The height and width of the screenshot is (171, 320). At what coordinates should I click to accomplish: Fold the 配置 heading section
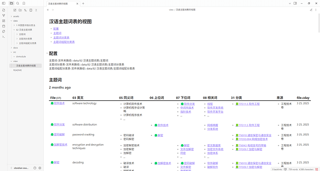point(47,54)
